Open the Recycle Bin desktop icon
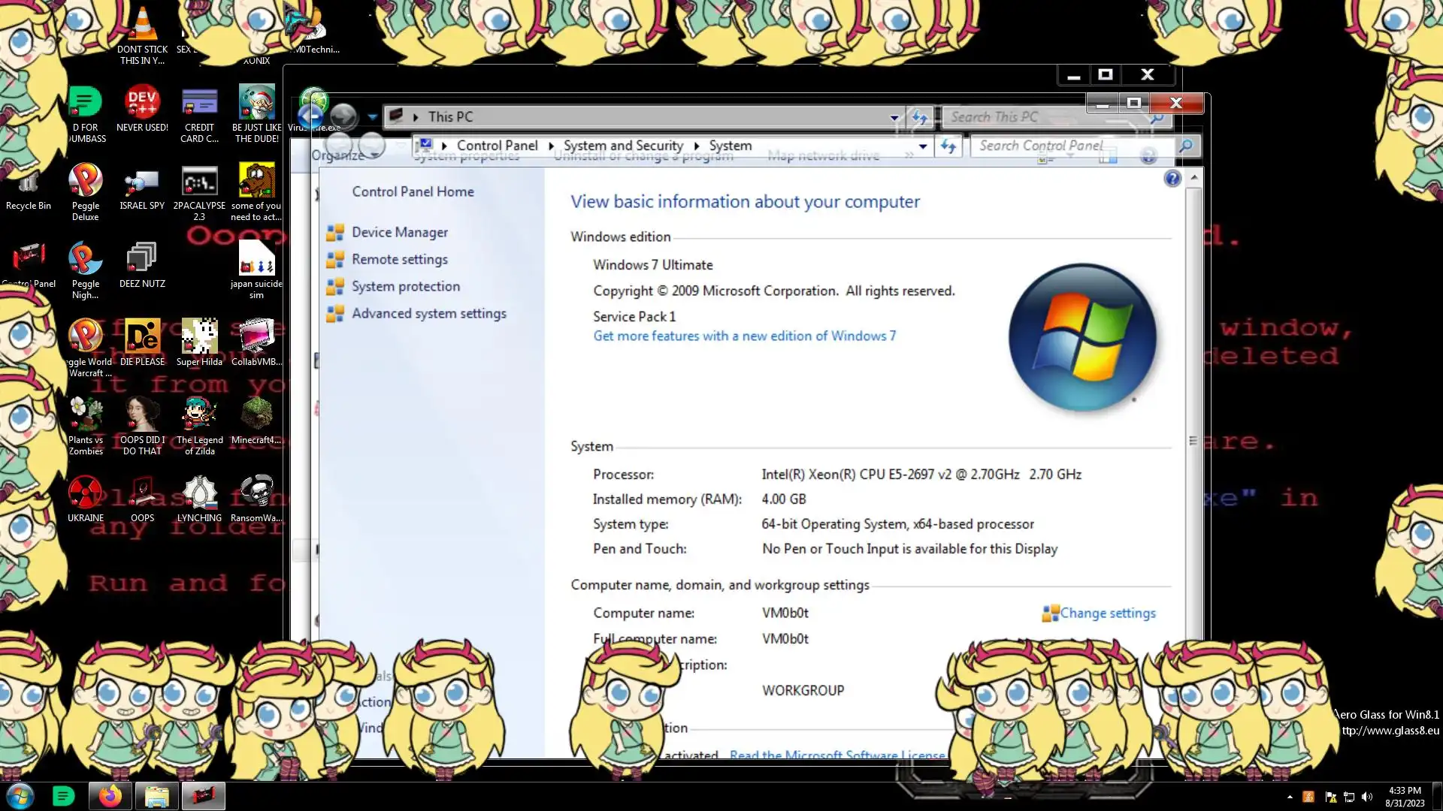Image resolution: width=1443 pixels, height=811 pixels. pyautogui.click(x=29, y=188)
